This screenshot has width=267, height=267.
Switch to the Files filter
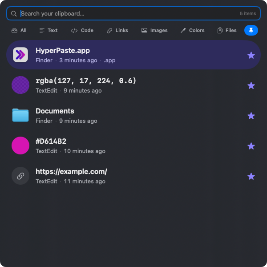pos(227,30)
